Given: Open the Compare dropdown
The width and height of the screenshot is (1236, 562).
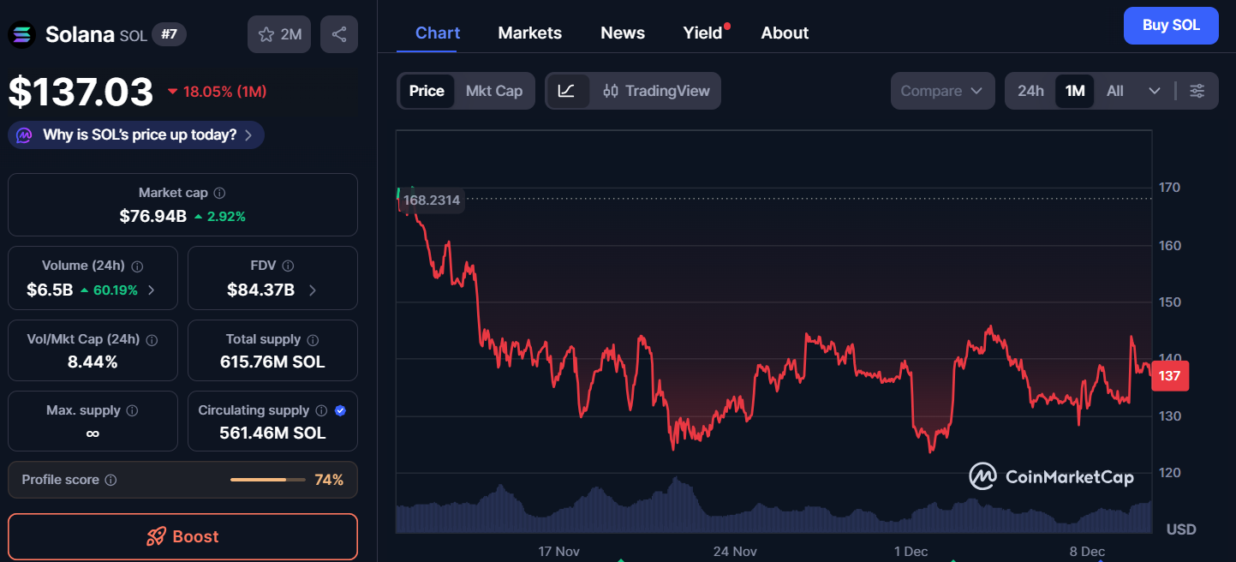Looking at the screenshot, I should (941, 91).
